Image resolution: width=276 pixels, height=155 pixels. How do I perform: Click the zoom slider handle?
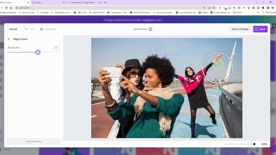(x=254, y=144)
